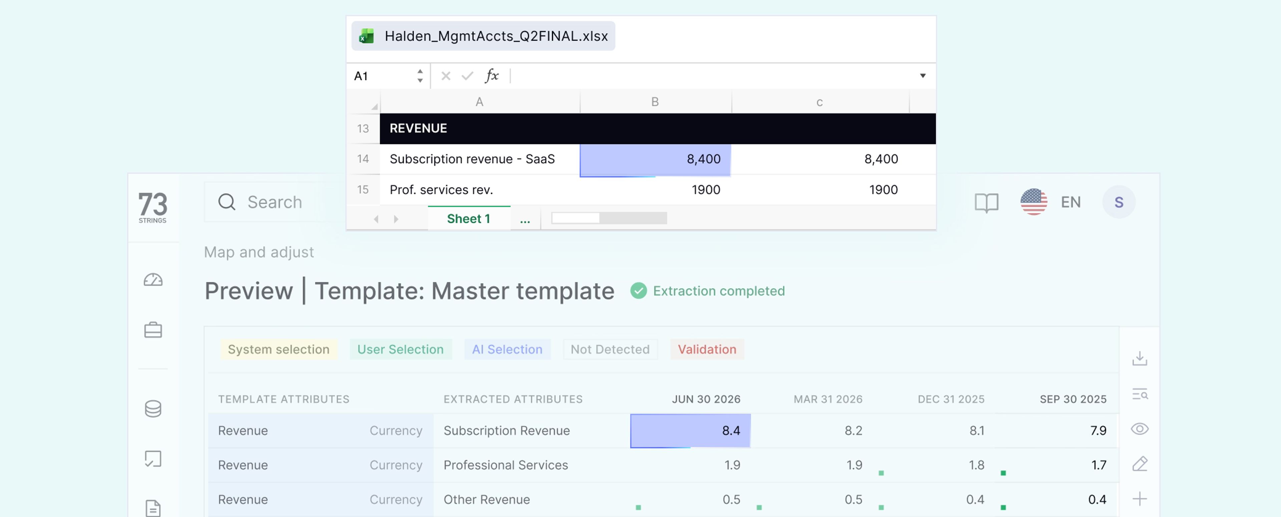Open the database stack icon in sidebar
1281x517 pixels.
[153, 408]
